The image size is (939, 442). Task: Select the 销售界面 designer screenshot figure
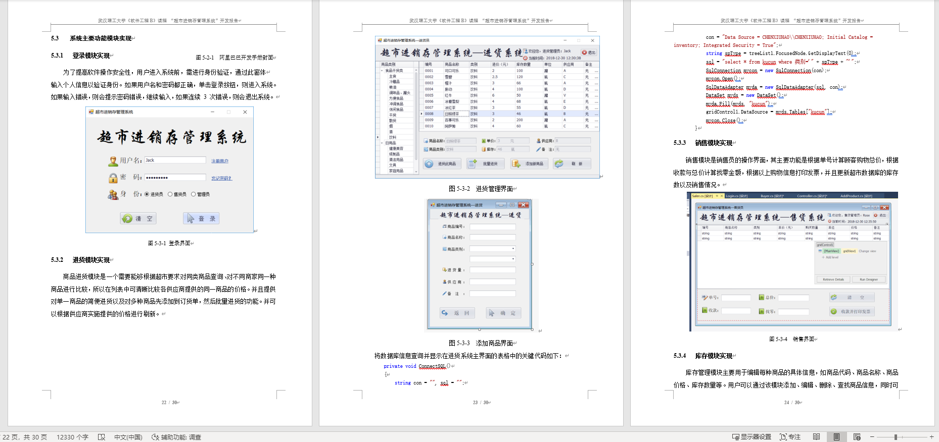tap(793, 261)
